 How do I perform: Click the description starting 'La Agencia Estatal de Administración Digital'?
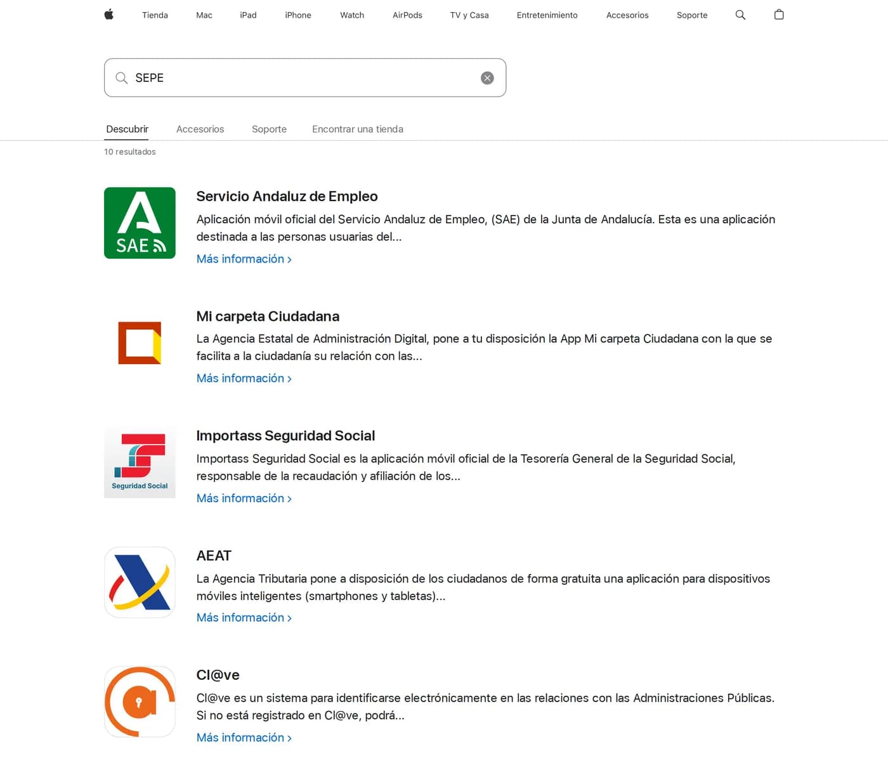click(484, 347)
